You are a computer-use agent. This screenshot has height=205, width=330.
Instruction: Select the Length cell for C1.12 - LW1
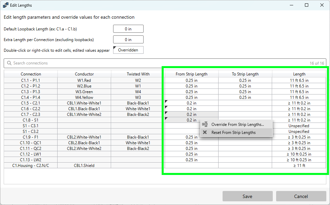pos(299,154)
